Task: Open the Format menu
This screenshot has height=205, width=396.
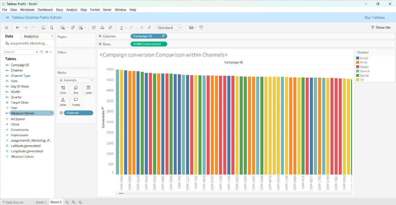Action: [95, 10]
